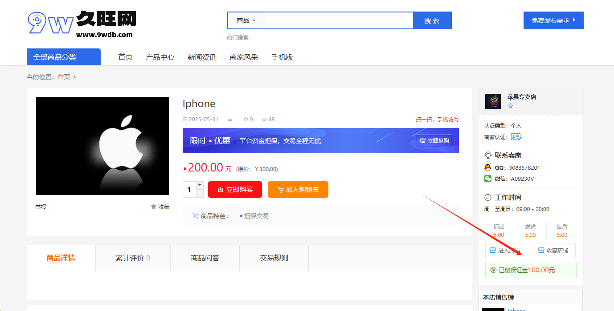Click the 发货 rating 5.00
614x311 pixels.
(x=530, y=235)
